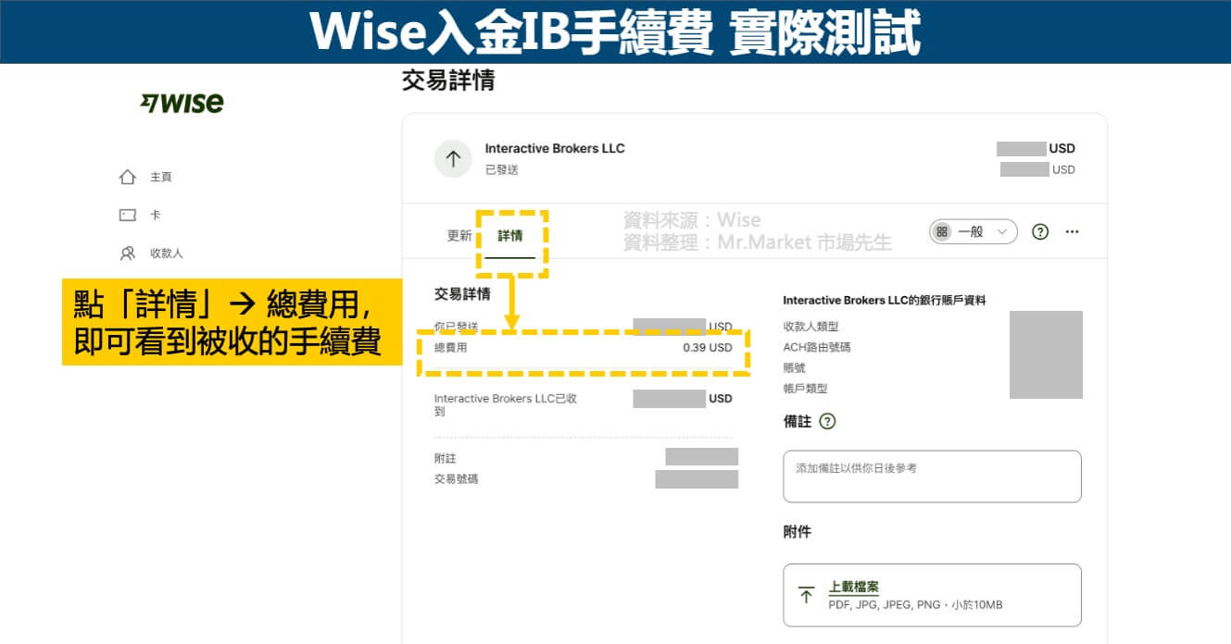Click the 上載檔案 upload link
Viewport: 1231px width, 644px height.
pyautogui.click(x=853, y=587)
